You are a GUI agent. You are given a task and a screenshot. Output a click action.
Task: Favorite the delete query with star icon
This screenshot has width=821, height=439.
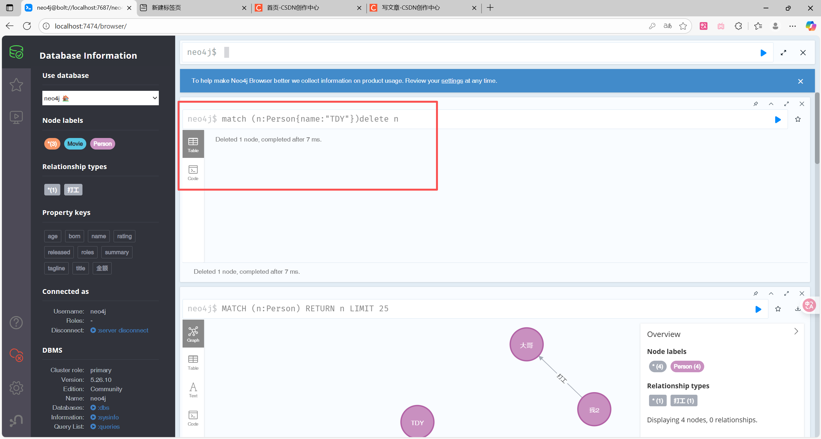coord(798,119)
